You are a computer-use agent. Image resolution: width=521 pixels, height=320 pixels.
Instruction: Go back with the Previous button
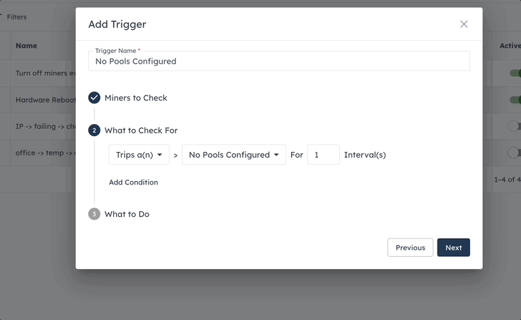tap(410, 247)
